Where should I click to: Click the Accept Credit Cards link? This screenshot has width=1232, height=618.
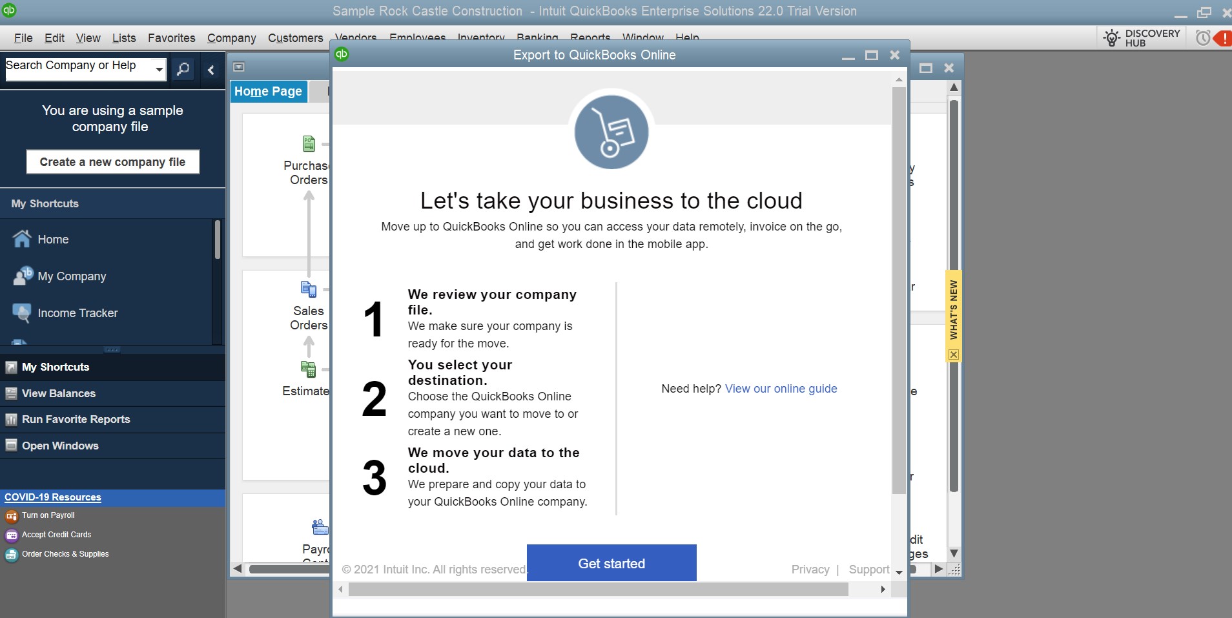(x=57, y=535)
